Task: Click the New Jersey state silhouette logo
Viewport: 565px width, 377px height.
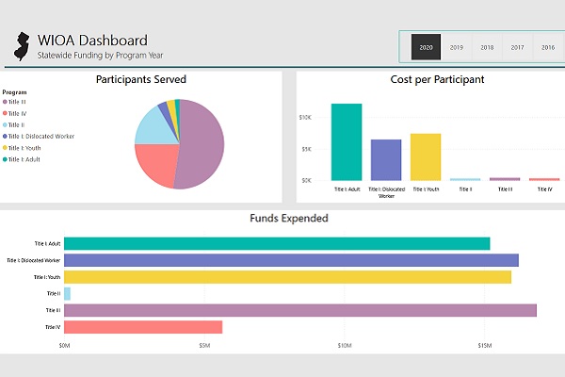Action: click(22, 46)
